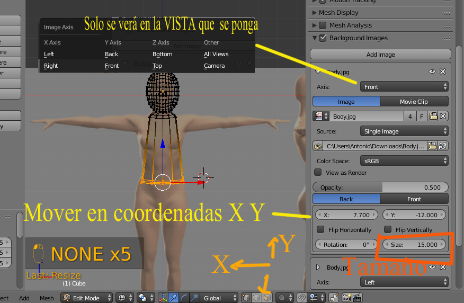Browse image datablock next to Body.jpg name
Screen dimensions: 464x303
321,117
